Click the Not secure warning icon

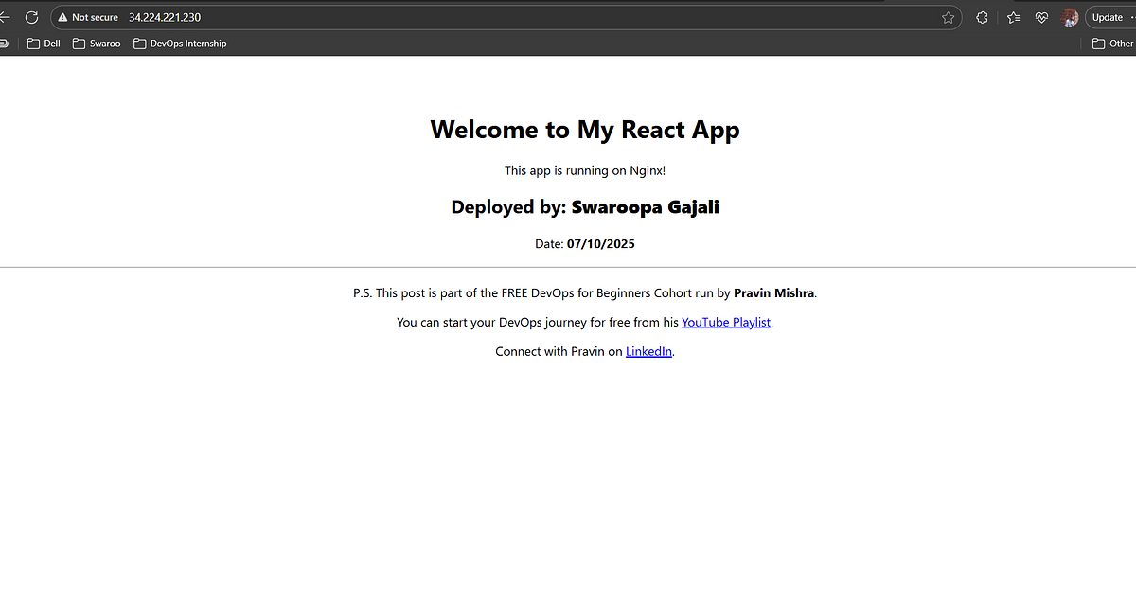coord(62,16)
